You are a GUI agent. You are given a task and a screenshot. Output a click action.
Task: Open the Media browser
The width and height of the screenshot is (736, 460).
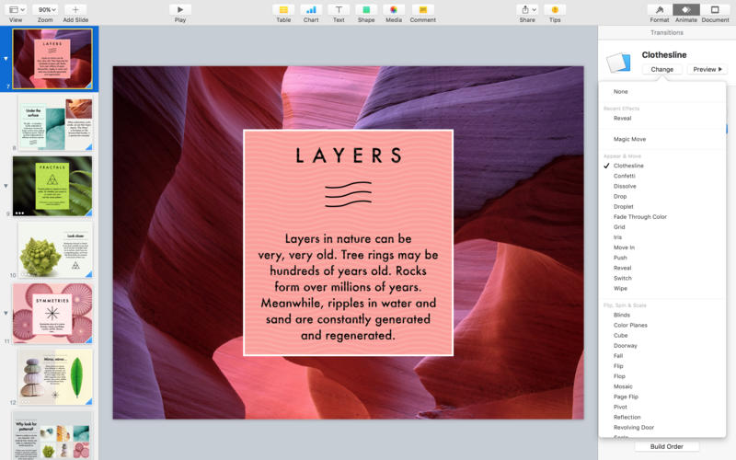point(394,9)
